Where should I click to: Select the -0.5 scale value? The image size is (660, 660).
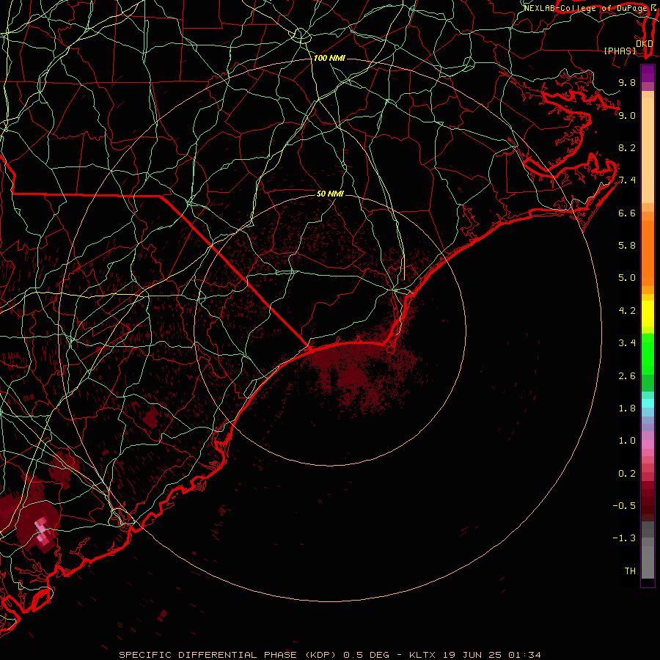coord(624,506)
